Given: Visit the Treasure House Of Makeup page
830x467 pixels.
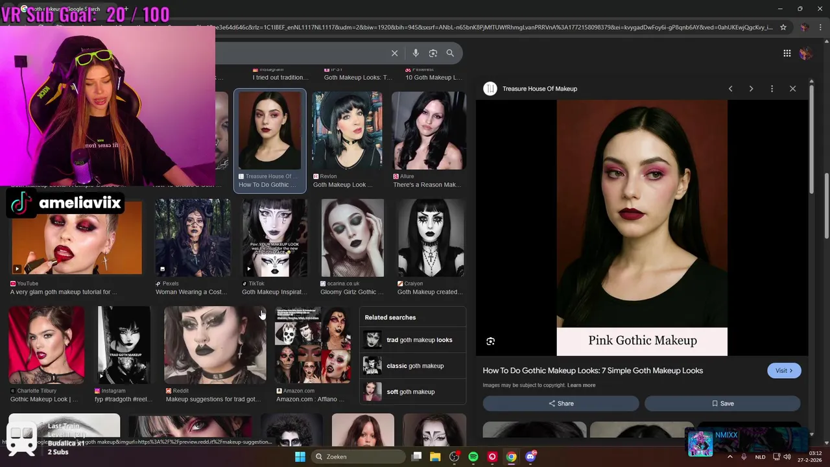Looking at the screenshot, I should pos(784,370).
